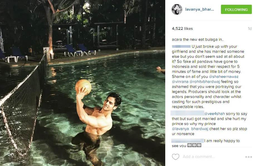
Task: Click the heart like icon
Action: point(175,157)
